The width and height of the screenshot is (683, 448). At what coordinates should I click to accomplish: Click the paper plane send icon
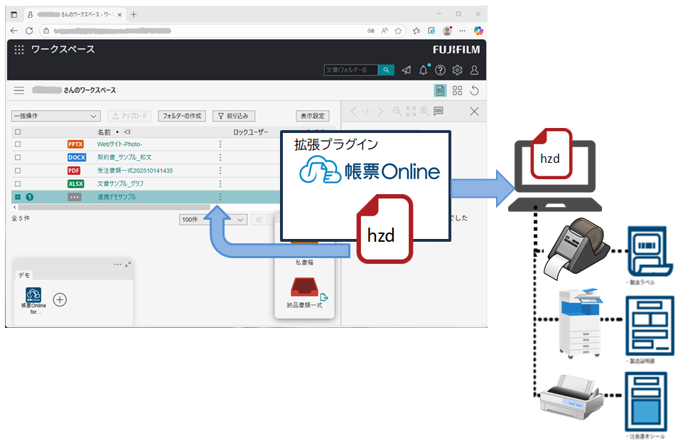(x=407, y=70)
